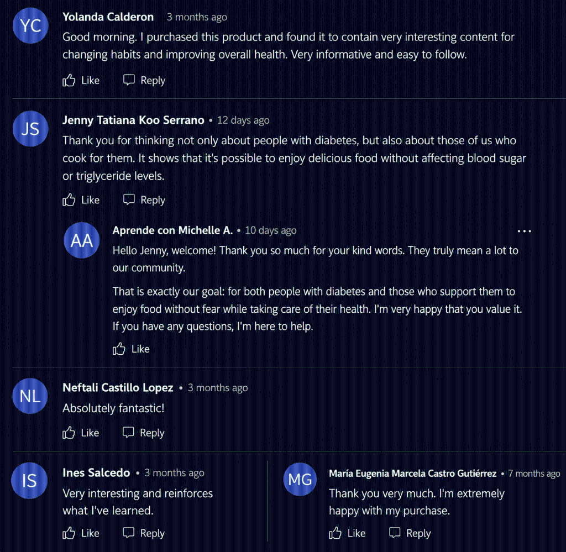
Task: Click reply bubble icon under Yolanda Calderon's comment
Action: click(129, 80)
